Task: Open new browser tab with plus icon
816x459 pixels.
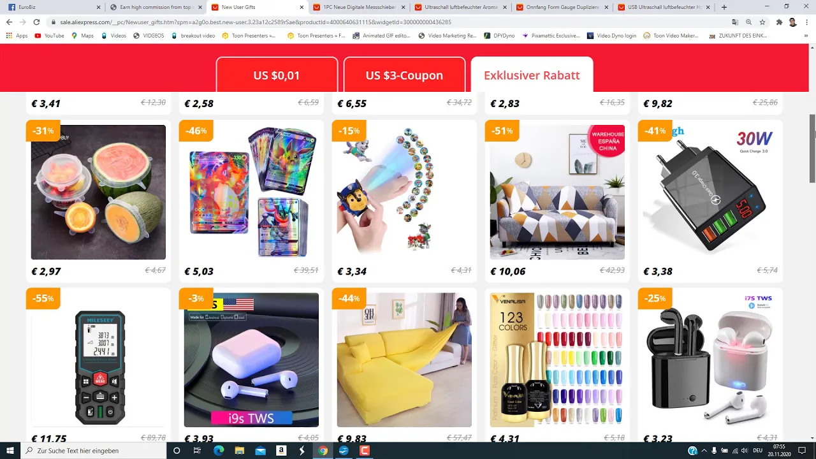Action: coord(724,7)
